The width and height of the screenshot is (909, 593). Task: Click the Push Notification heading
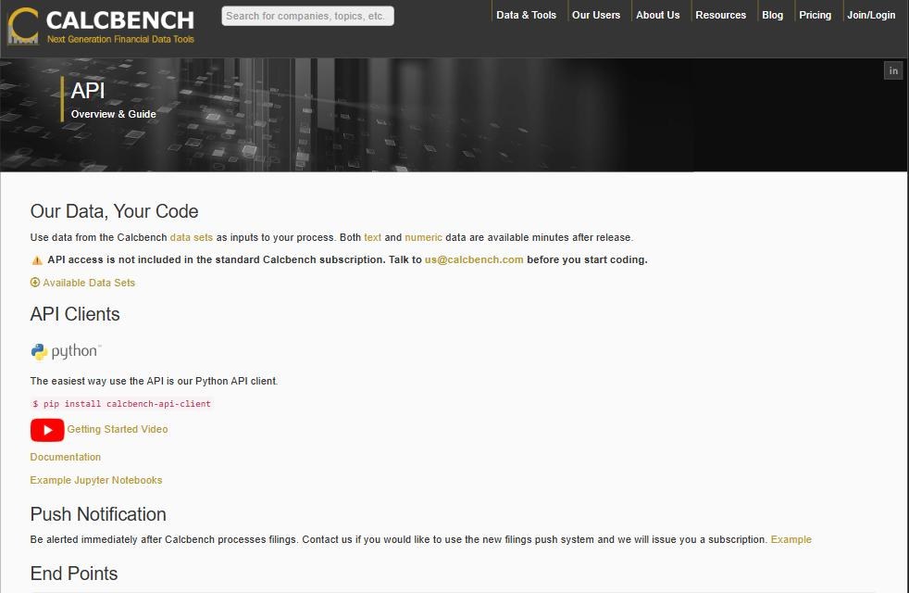(x=98, y=514)
